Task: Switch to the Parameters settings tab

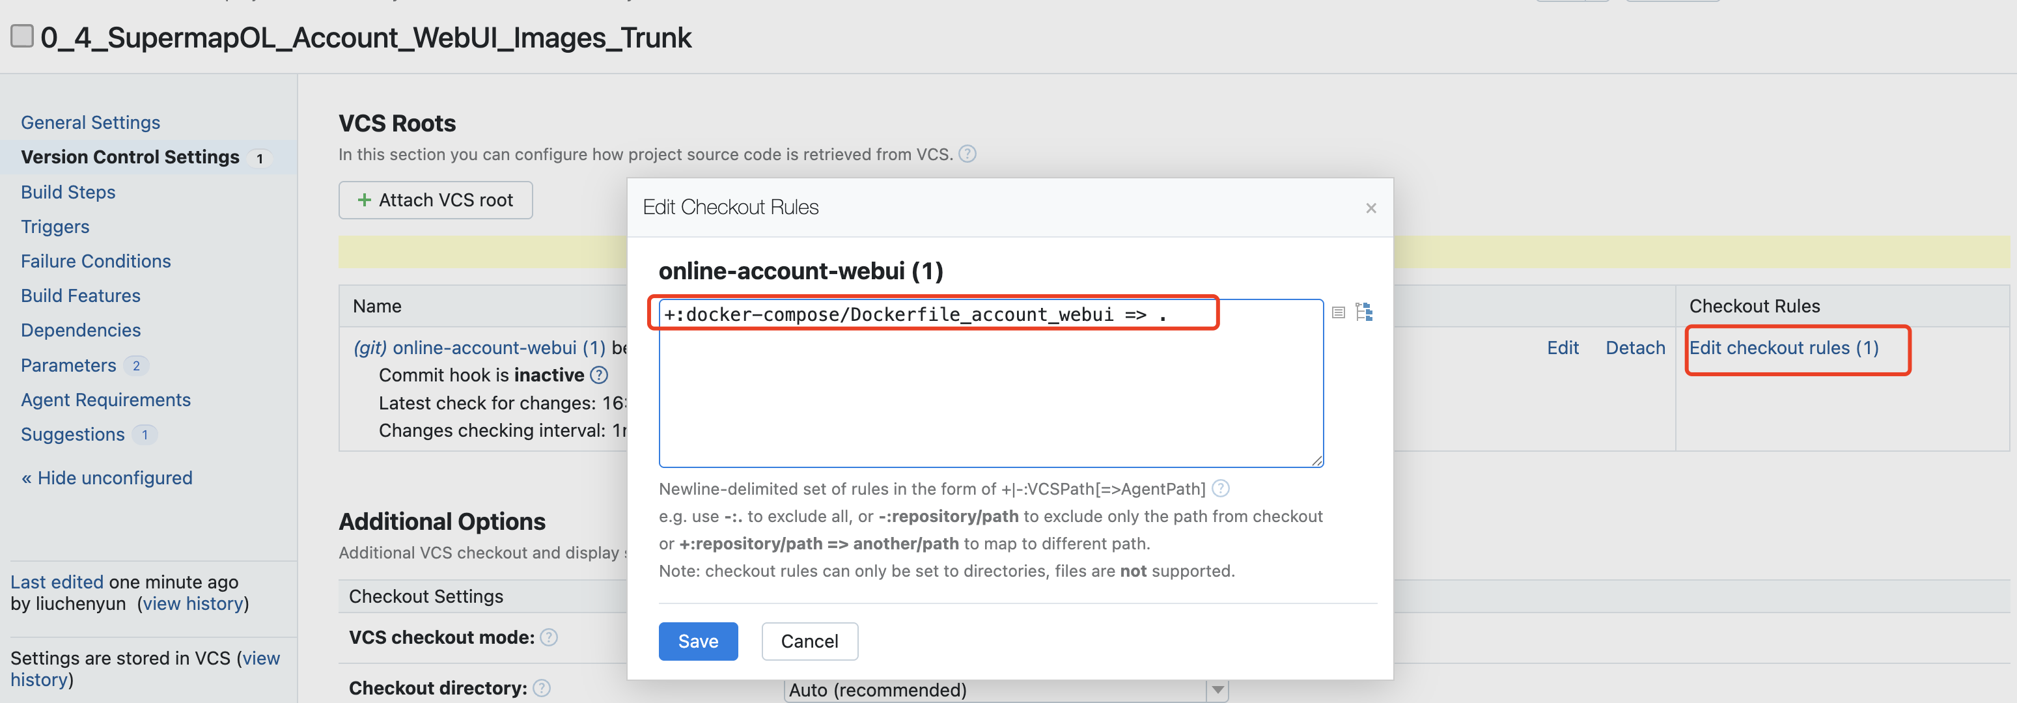Action: (68, 365)
